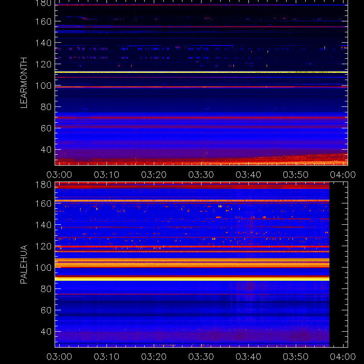
Task: Click the black data gap in Palehua plot
Action: (339, 265)
